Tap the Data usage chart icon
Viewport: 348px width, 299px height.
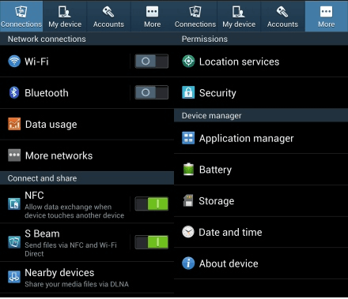[14, 124]
